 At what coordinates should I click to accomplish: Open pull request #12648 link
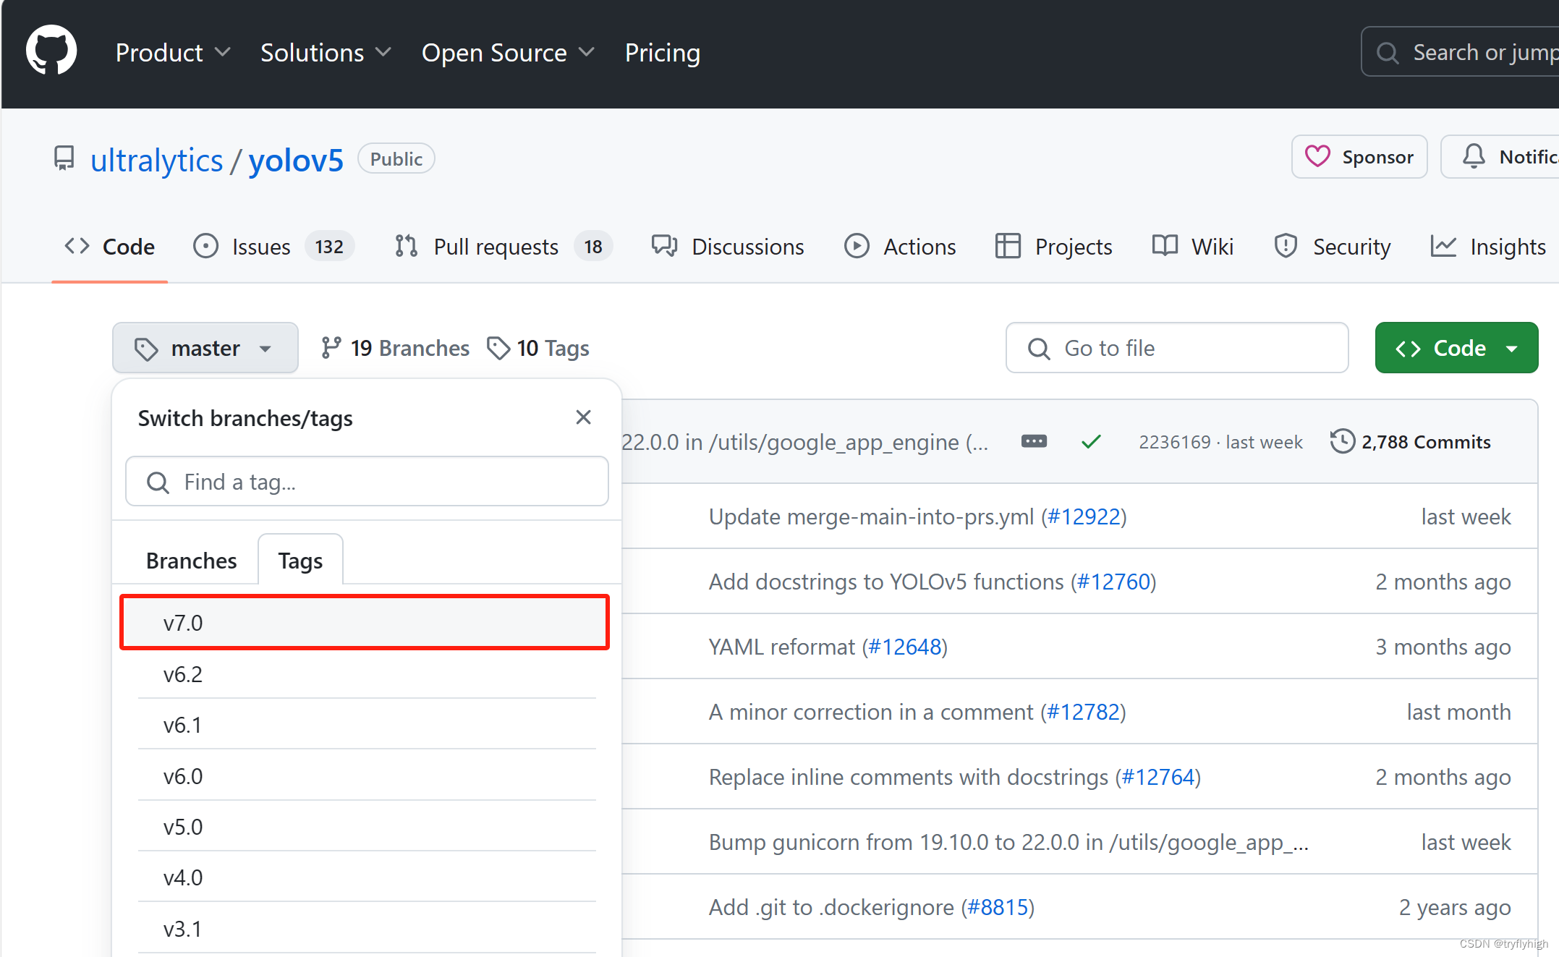tap(905, 647)
